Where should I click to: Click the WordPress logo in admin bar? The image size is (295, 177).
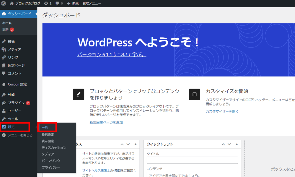coord(3,3)
